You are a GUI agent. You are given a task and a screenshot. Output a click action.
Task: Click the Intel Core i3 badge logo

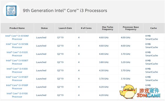[11, 11]
